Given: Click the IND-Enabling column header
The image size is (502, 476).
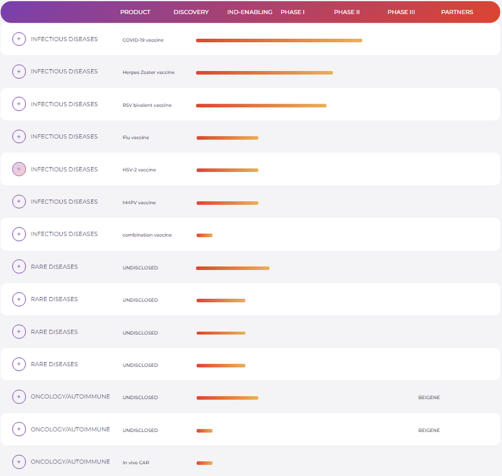Looking at the screenshot, I should (250, 13).
